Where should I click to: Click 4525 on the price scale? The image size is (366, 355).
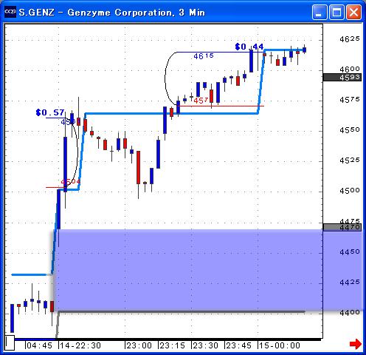[350, 160]
